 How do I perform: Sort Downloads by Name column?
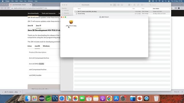[x=79, y=9]
